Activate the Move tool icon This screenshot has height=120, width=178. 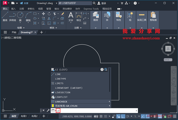coord(43,14)
